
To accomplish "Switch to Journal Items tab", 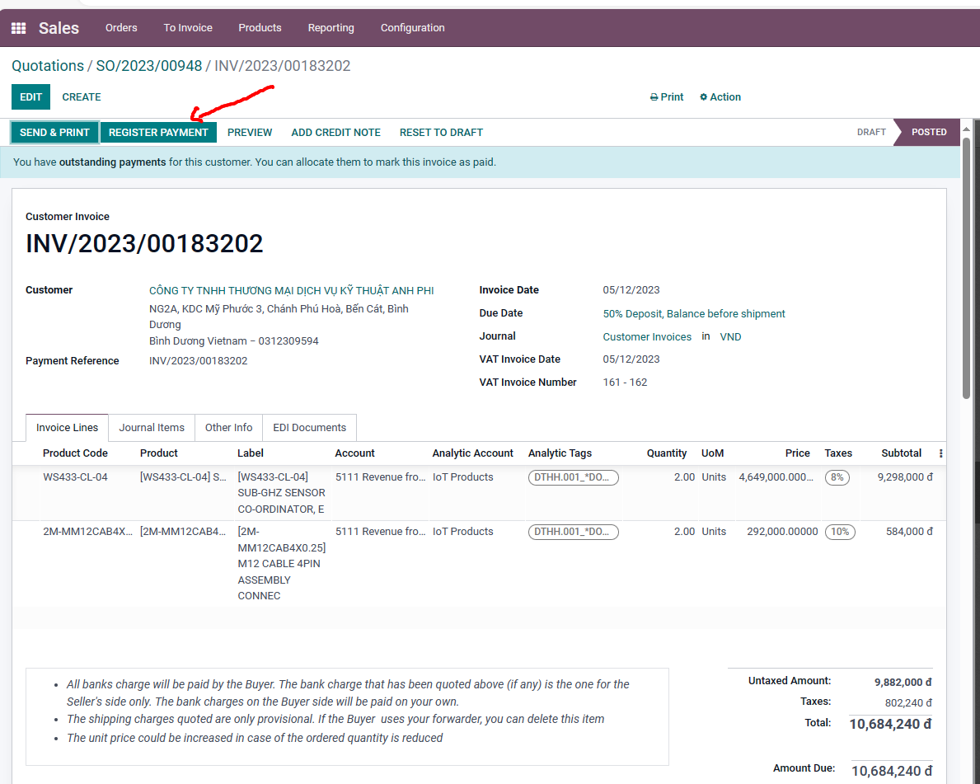I will tap(152, 428).
